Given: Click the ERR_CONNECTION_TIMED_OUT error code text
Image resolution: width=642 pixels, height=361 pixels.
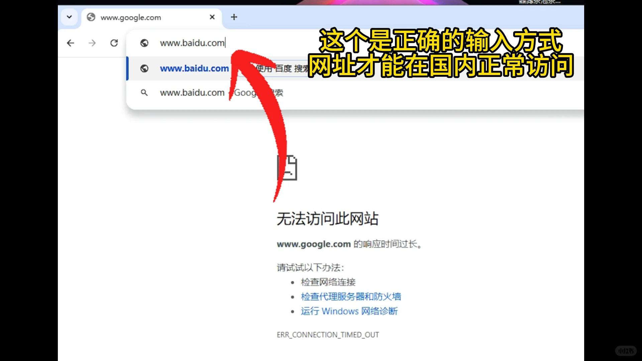Looking at the screenshot, I should [x=328, y=334].
